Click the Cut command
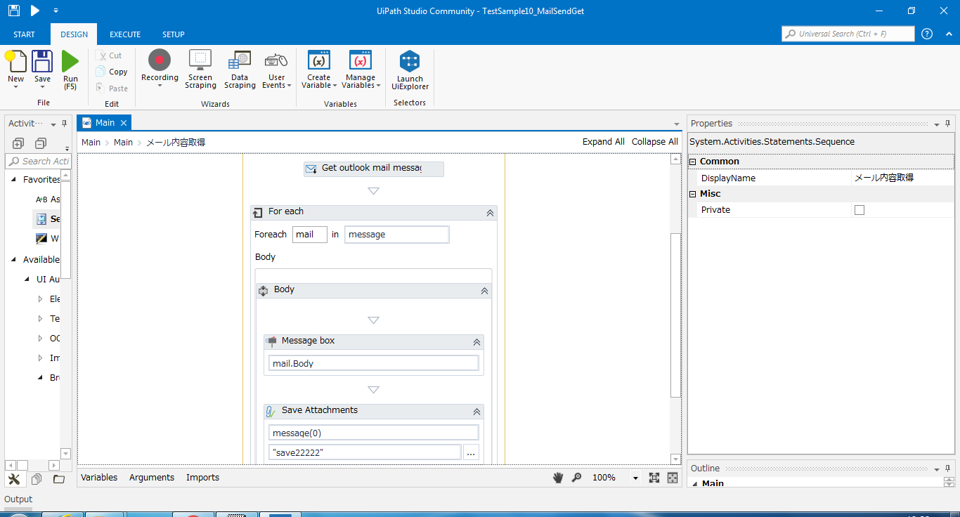Screen dimensions: 960x517 (109, 55)
